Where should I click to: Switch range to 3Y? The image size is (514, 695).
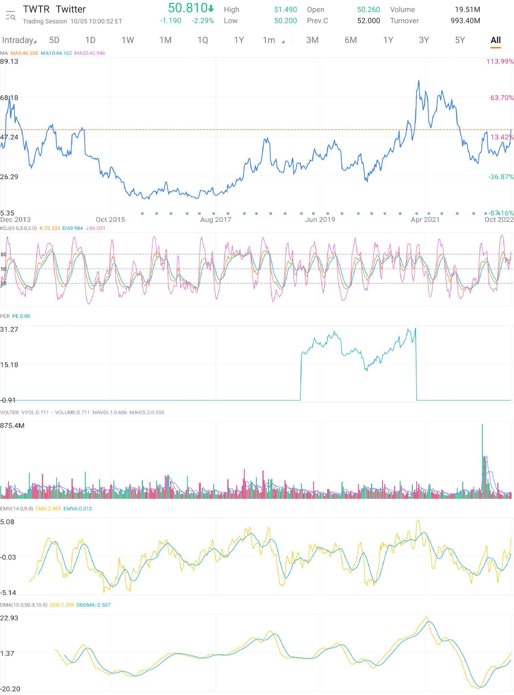pyautogui.click(x=424, y=40)
